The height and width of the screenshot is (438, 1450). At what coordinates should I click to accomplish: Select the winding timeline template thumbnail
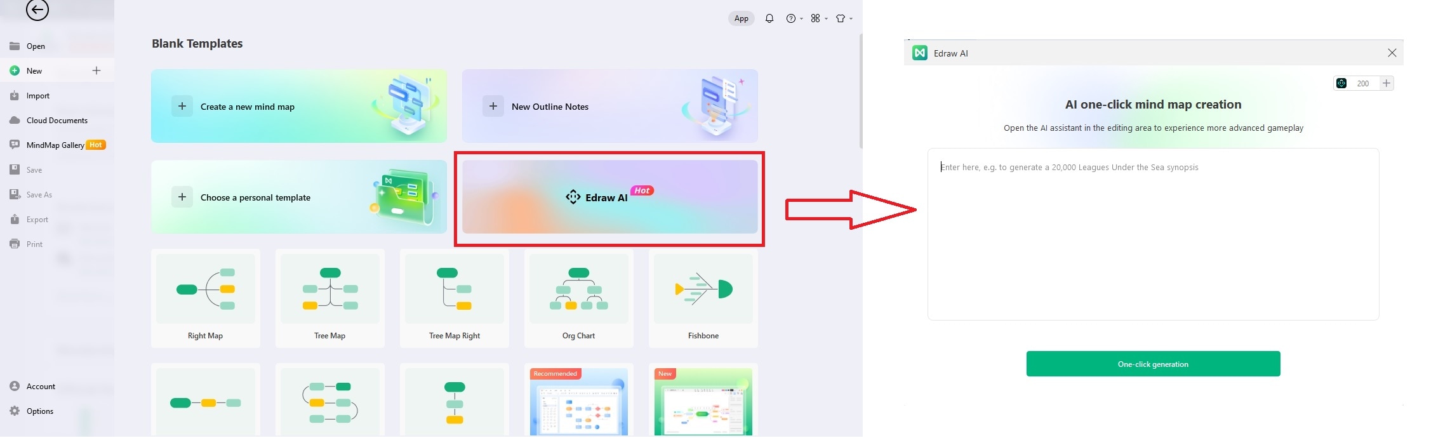(x=330, y=401)
